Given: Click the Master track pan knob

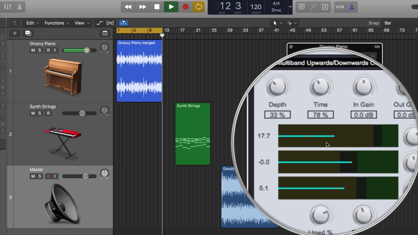Looking at the screenshot, I should [x=104, y=173].
